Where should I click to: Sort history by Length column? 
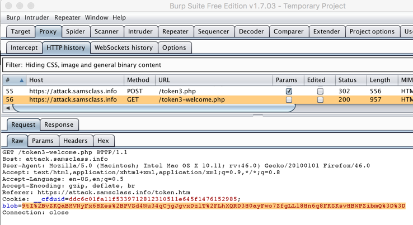click(382, 80)
